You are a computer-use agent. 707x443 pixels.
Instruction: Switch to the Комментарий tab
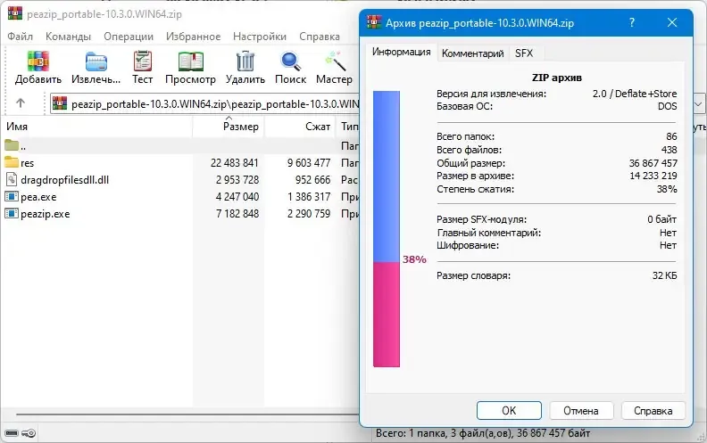coord(472,53)
